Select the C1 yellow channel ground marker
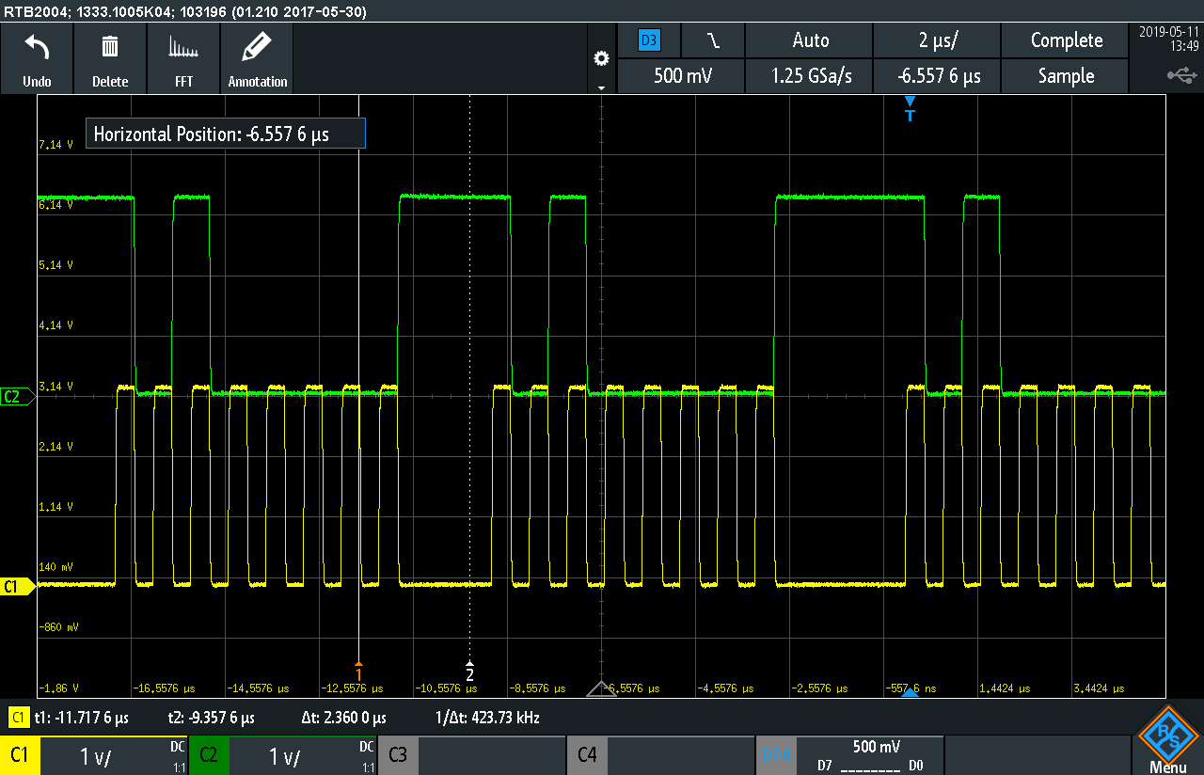 (x=15, y=587)
